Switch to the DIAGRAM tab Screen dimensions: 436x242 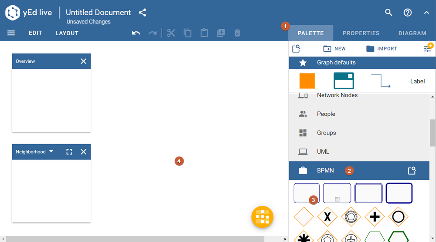[412, 33]
